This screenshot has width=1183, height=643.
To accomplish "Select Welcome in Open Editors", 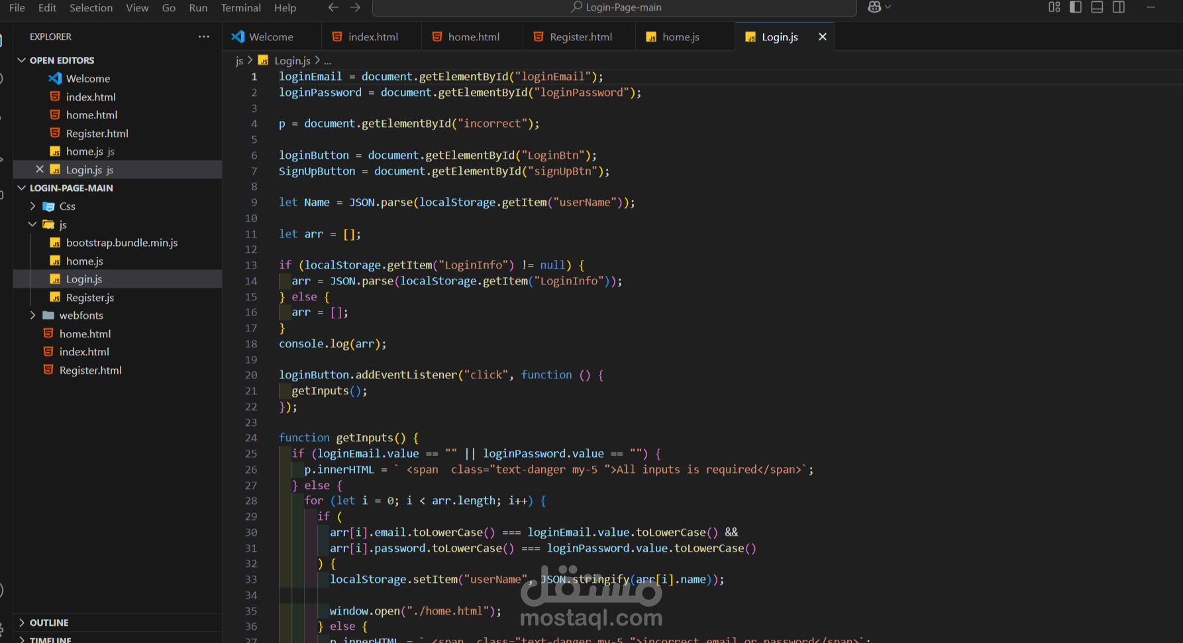I will (88, 79).
